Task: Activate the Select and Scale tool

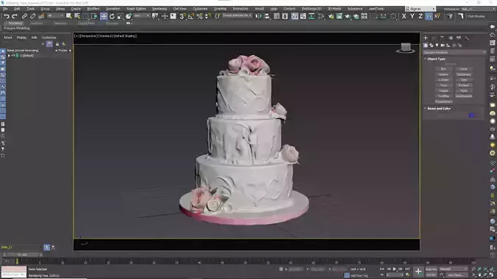Action: [x=120, y=16]
